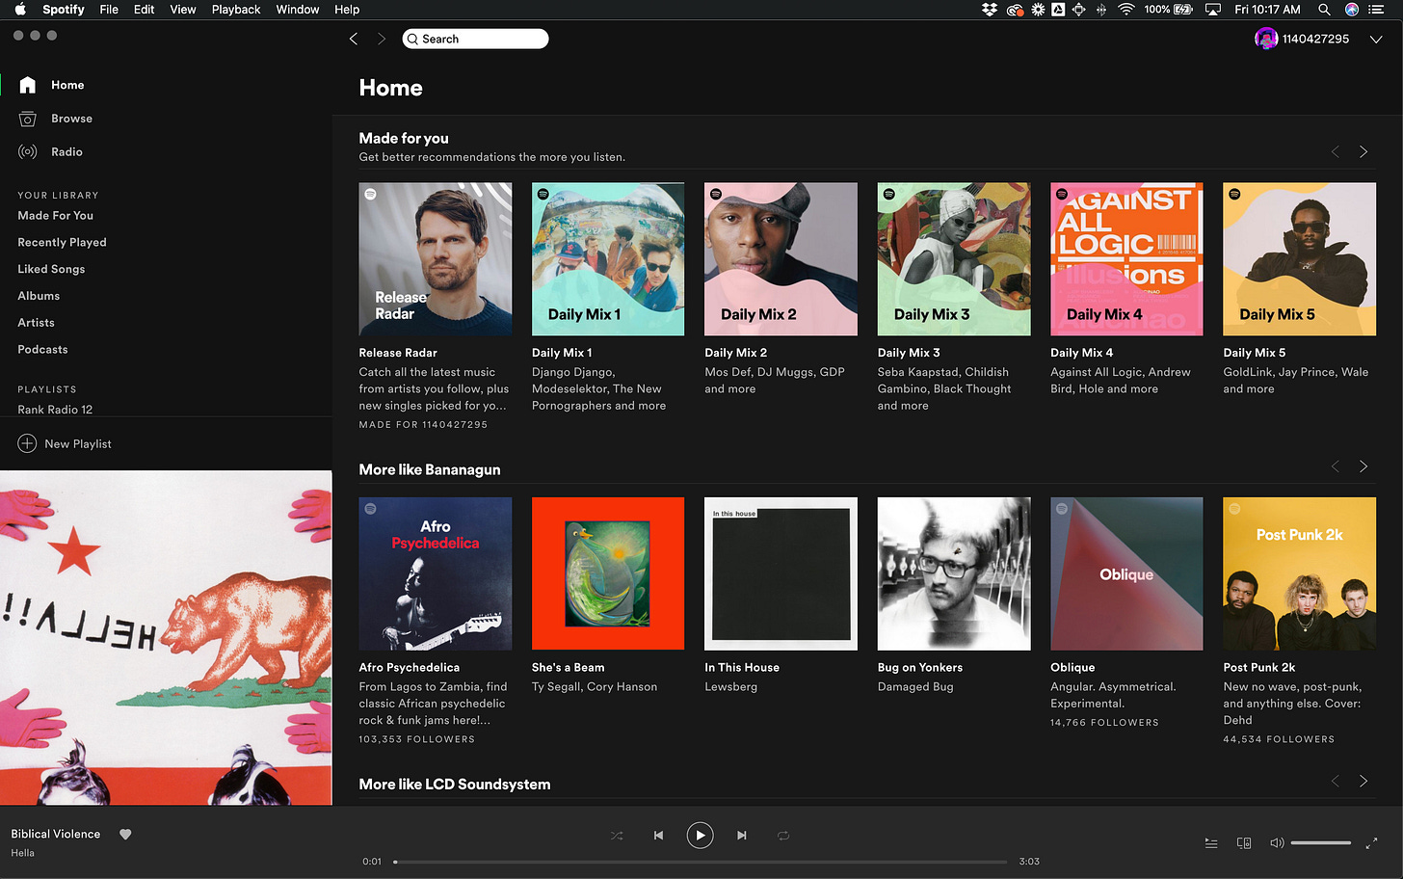Click the Lewsberg artist link
The height and width of the screenshot is (879, 1403).
coord(730,687)
